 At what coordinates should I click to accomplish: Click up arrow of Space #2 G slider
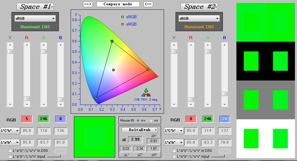pyautogui.click(x=208, y=45)
